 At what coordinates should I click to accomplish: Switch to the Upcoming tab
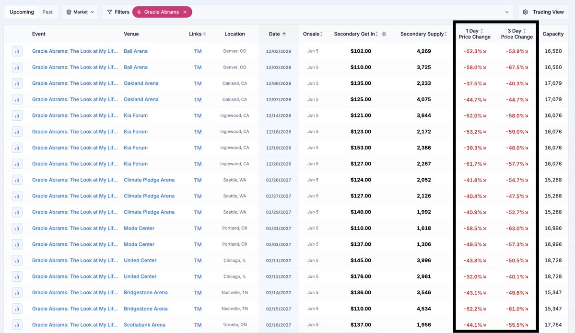point(22,12)
